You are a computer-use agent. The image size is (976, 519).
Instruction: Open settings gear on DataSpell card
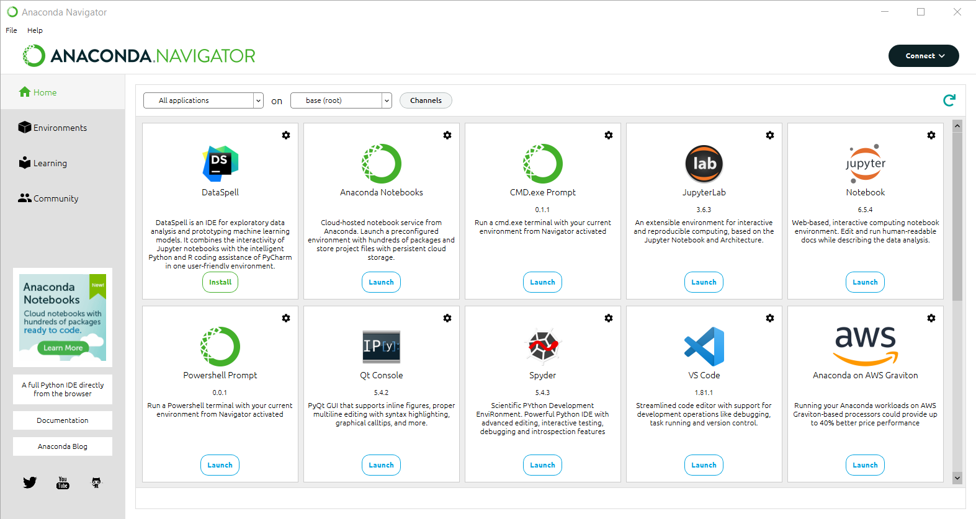click(x=286, y=135)
